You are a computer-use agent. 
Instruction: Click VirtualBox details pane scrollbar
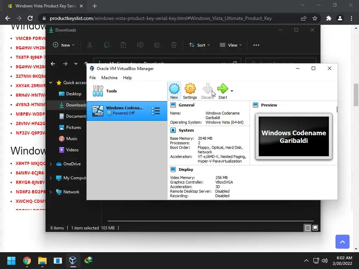337,109
